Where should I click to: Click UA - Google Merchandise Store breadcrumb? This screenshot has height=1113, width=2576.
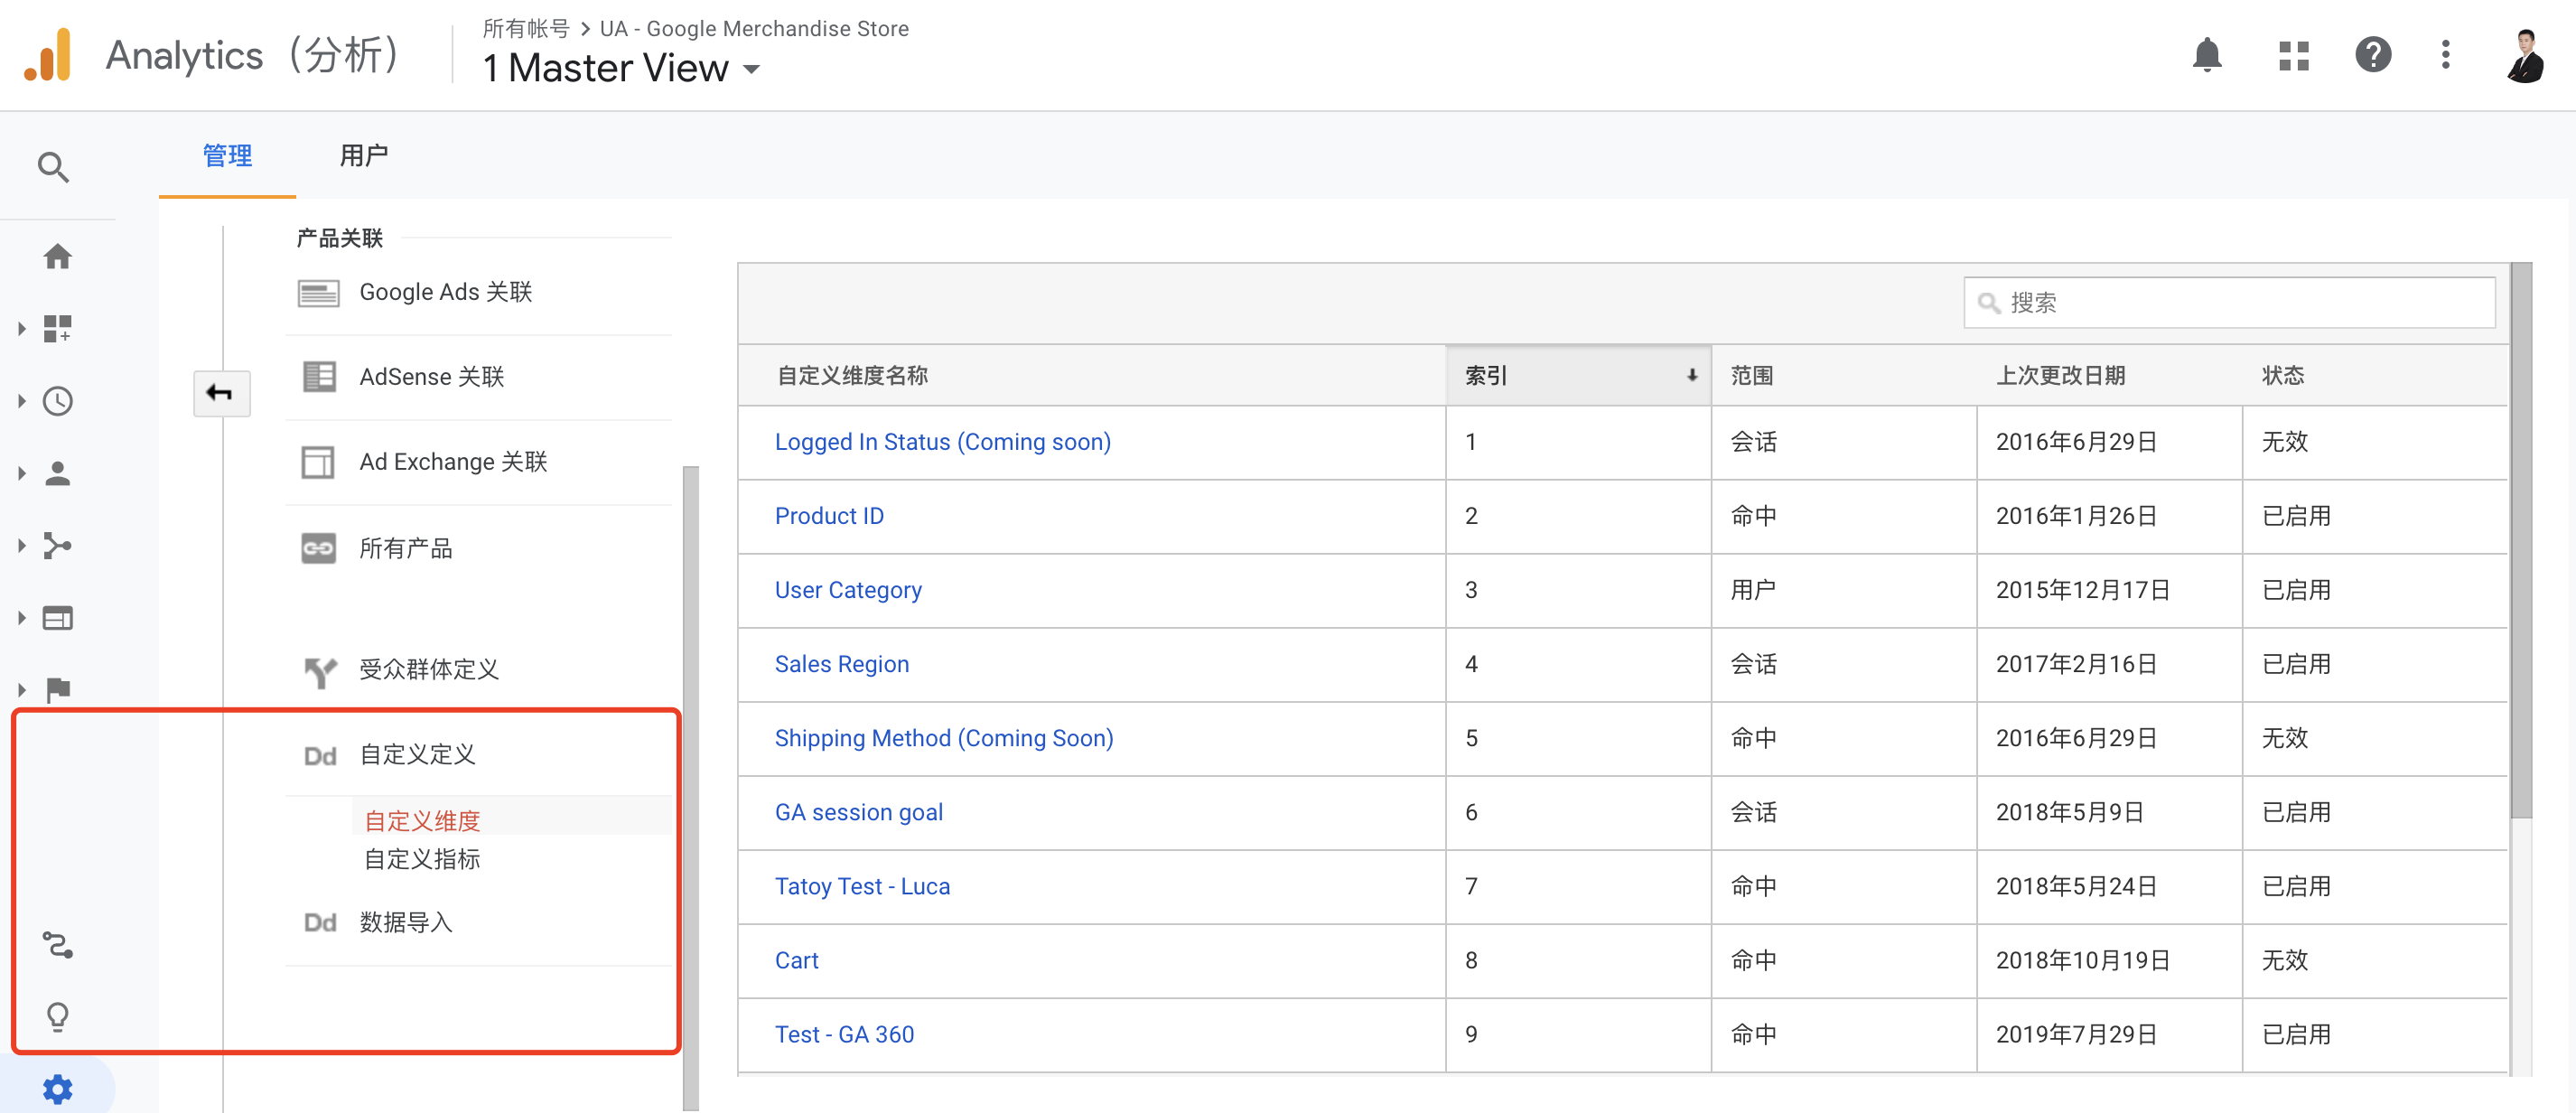pos(754,29)
